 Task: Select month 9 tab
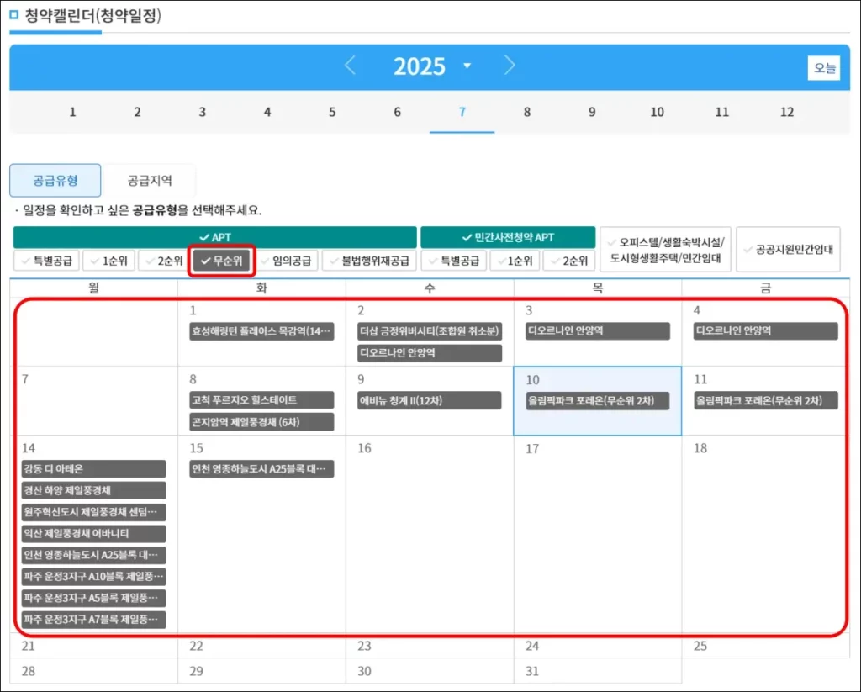(x=592, y=112)
